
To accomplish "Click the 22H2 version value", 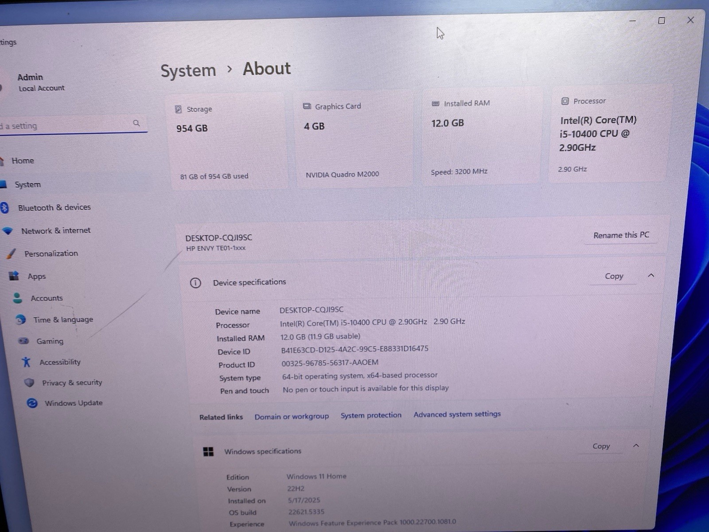I will pos(296,489).
